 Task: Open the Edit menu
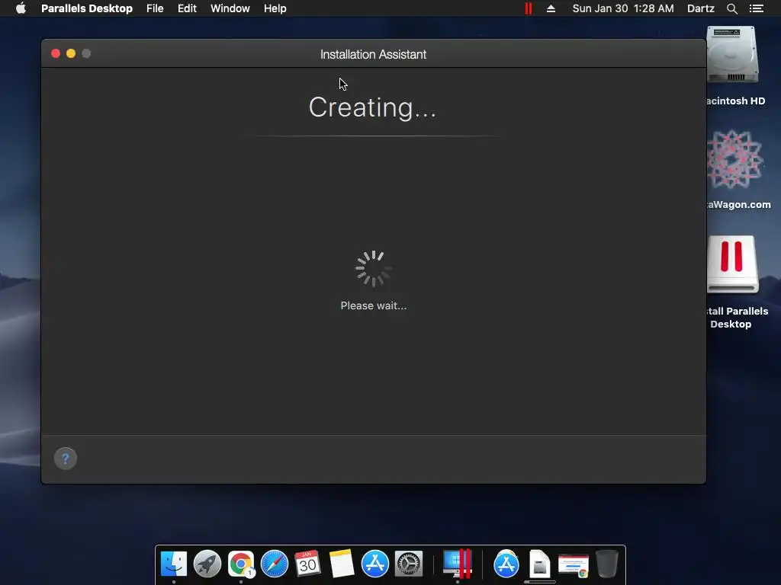tap(187, 8)
